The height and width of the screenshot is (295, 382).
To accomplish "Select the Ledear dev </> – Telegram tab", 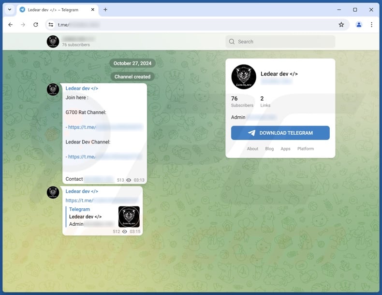I will 57,10.
